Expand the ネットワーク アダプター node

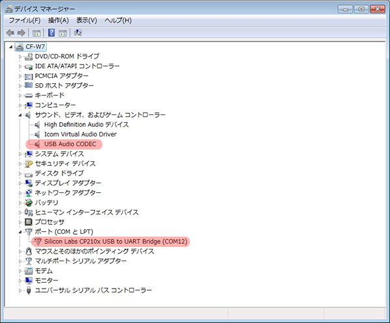[20, 193]
